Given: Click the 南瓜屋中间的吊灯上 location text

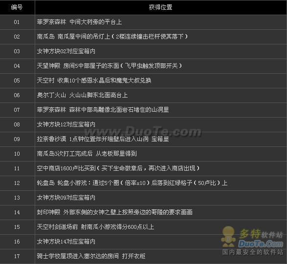Looking at the screenshot, I should [x=112, y=37].
